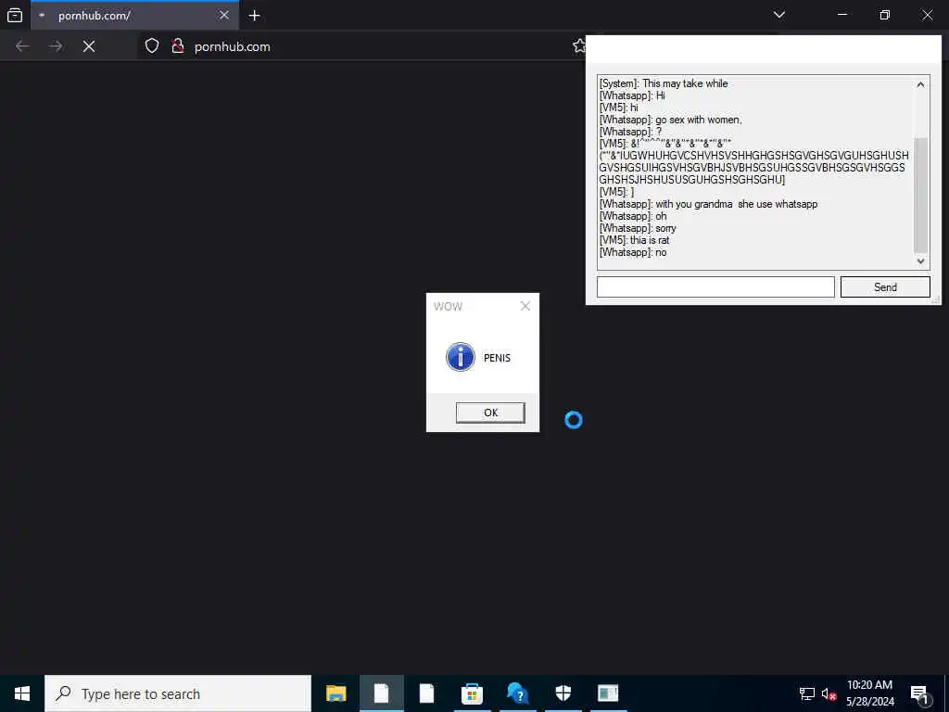
Task: Stop loading the page in browser
Action: pyautogui.click(x=89, y=46)
